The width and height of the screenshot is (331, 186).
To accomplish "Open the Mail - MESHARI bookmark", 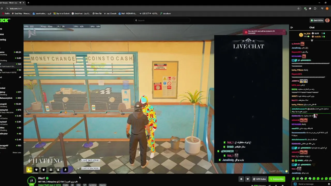I will (x=128, y=13).
